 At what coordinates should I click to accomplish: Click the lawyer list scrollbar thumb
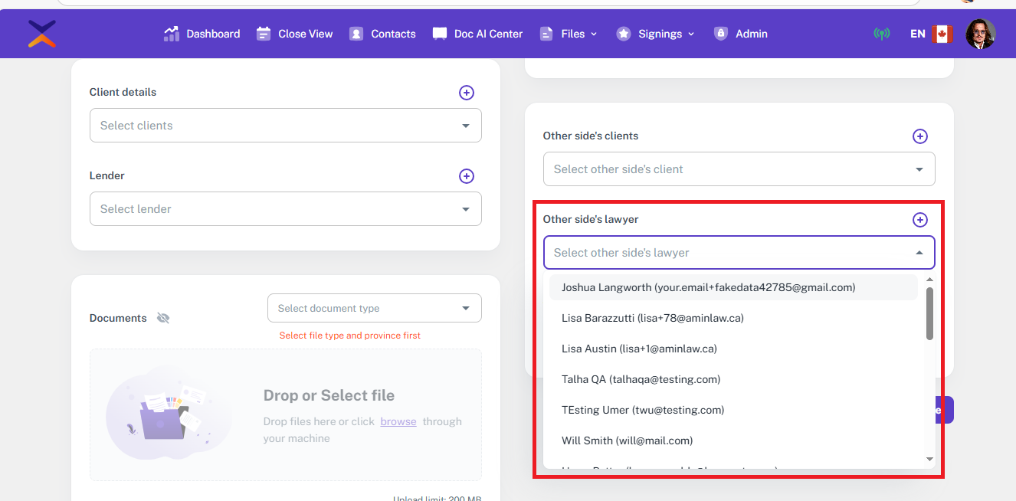[x=929, y=313]
